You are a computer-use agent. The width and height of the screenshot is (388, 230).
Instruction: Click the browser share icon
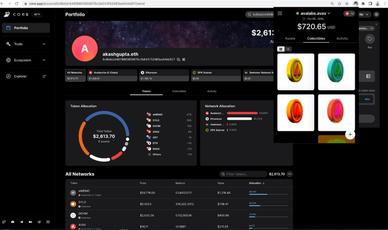[x=339, y=3]
